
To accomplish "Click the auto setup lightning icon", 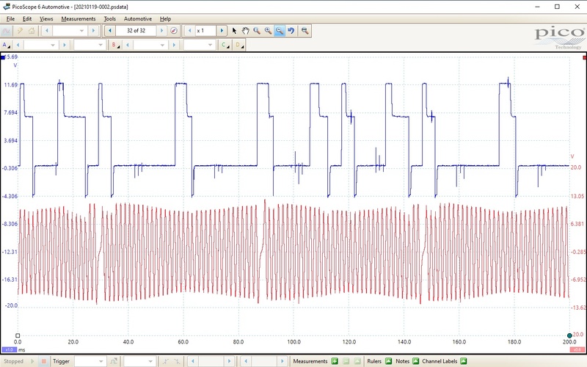I will coord(20,31).
